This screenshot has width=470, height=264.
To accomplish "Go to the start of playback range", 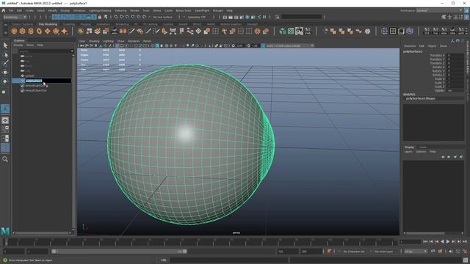I will pos(425,241).
